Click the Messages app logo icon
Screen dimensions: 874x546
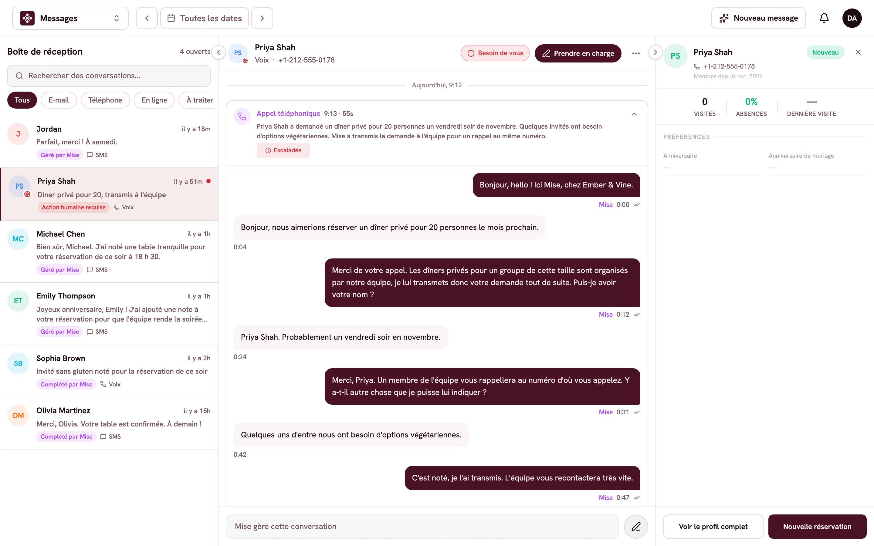pos(27,18)
